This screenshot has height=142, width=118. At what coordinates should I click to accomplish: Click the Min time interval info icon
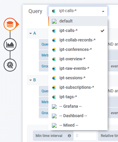pos(69,136)
